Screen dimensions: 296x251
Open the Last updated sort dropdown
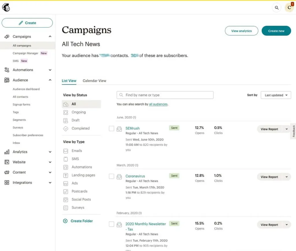tap(276, 95)
